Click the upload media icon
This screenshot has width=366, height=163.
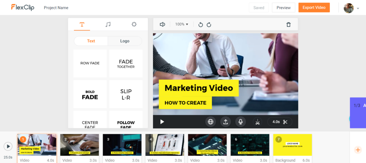click(226, 122)
